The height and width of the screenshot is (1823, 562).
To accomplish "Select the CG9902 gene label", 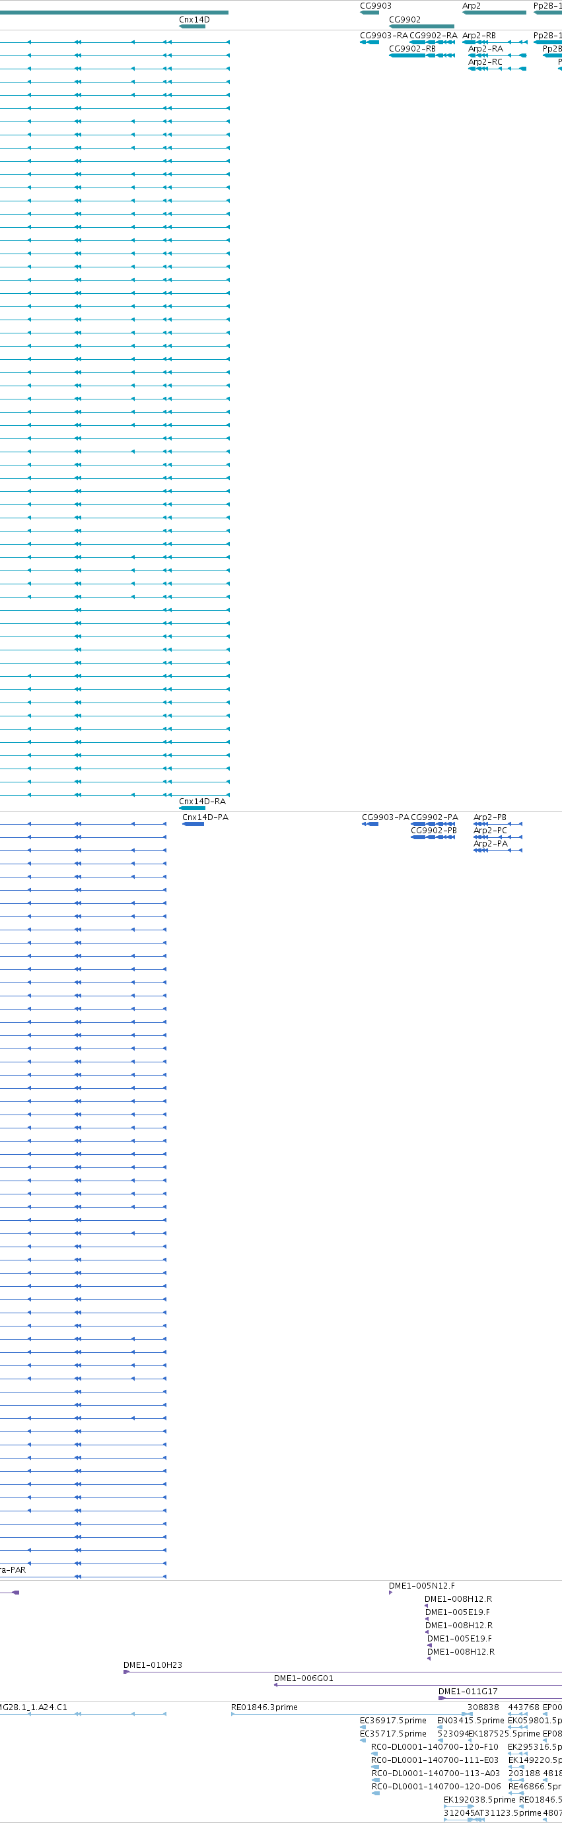I will pos(404,20).
